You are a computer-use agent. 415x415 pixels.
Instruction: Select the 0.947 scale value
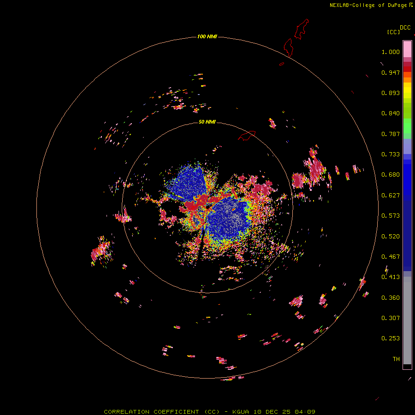pyautogui.click(x=391, y=72)
